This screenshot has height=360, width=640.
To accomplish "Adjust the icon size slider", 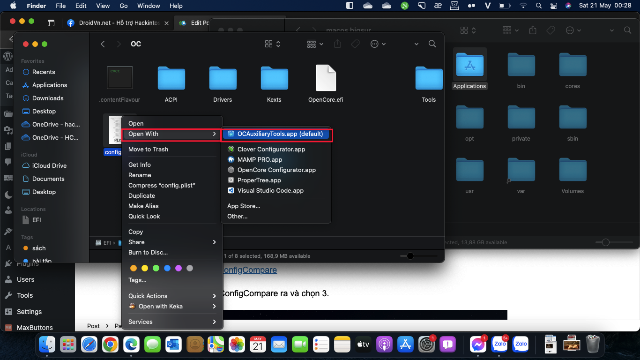I will click(x=410, y=256).
